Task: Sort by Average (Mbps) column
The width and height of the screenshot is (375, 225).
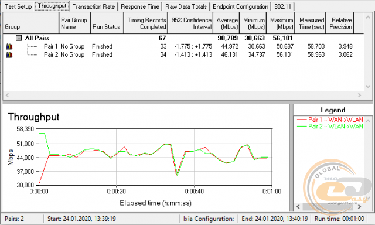Action: pos(226,23)
